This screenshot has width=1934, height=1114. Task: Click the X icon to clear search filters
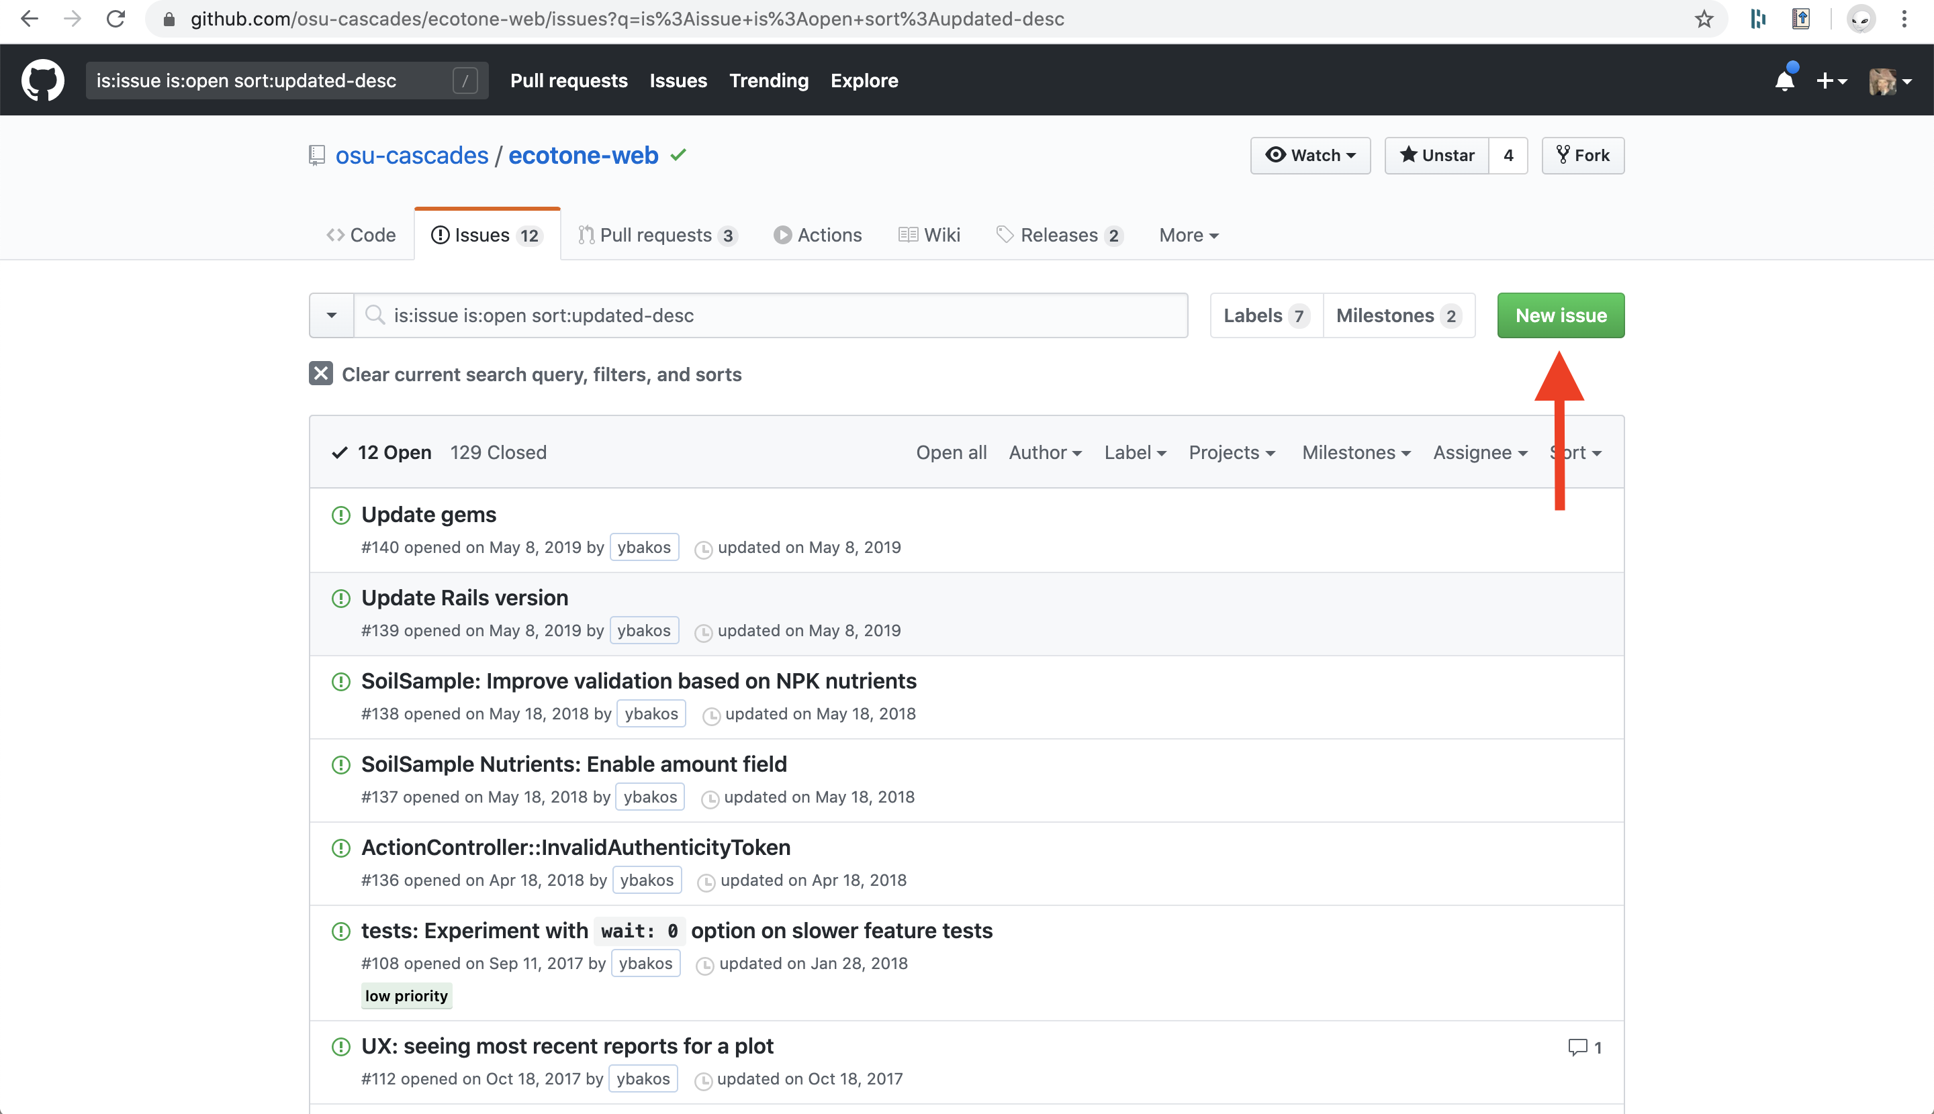321,373
